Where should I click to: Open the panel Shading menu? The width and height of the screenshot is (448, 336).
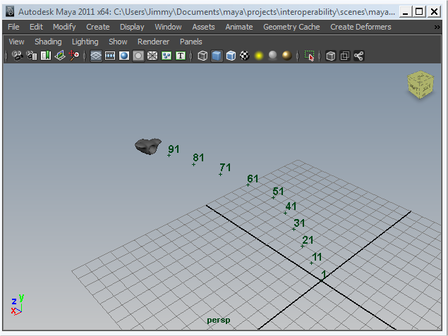click(x=48, y=42)
